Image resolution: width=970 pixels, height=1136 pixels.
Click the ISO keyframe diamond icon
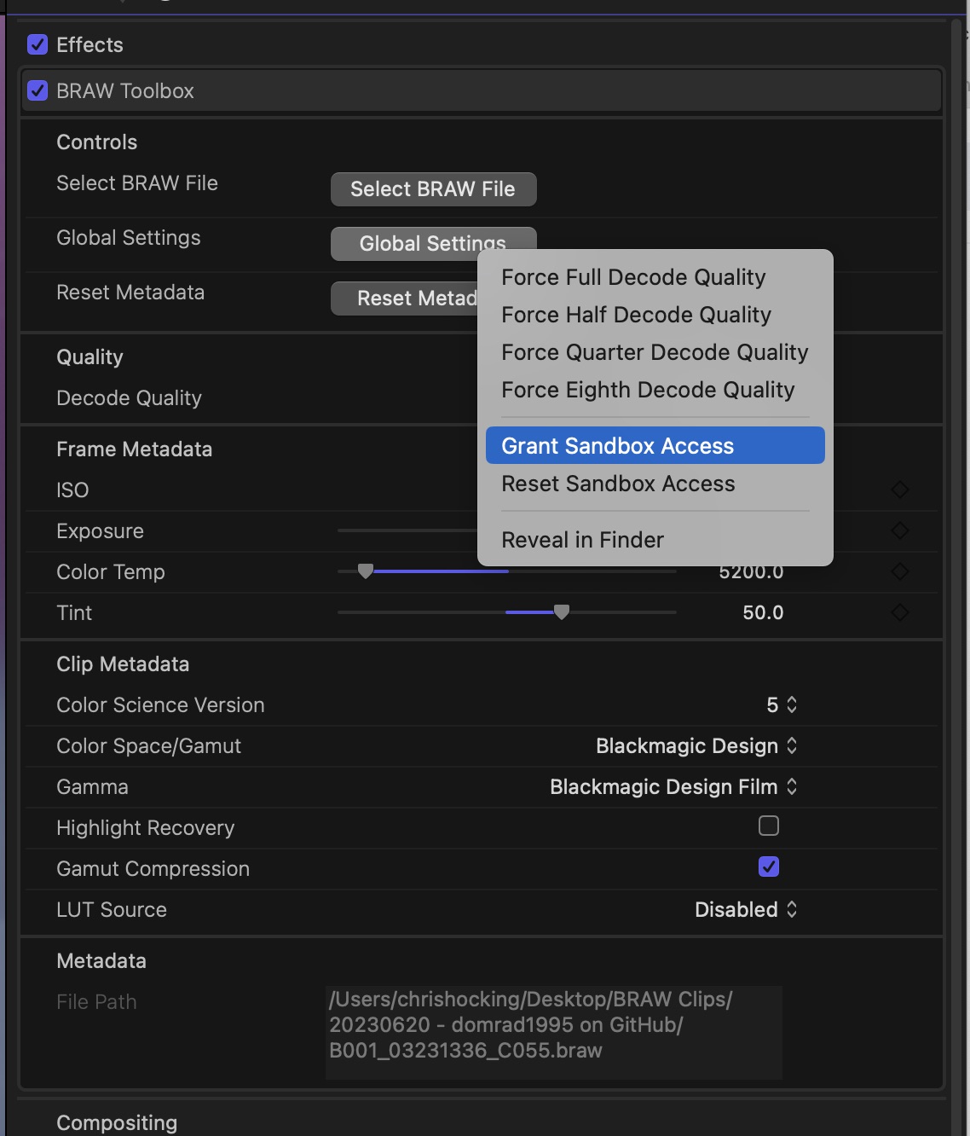[x=899, y=490]
